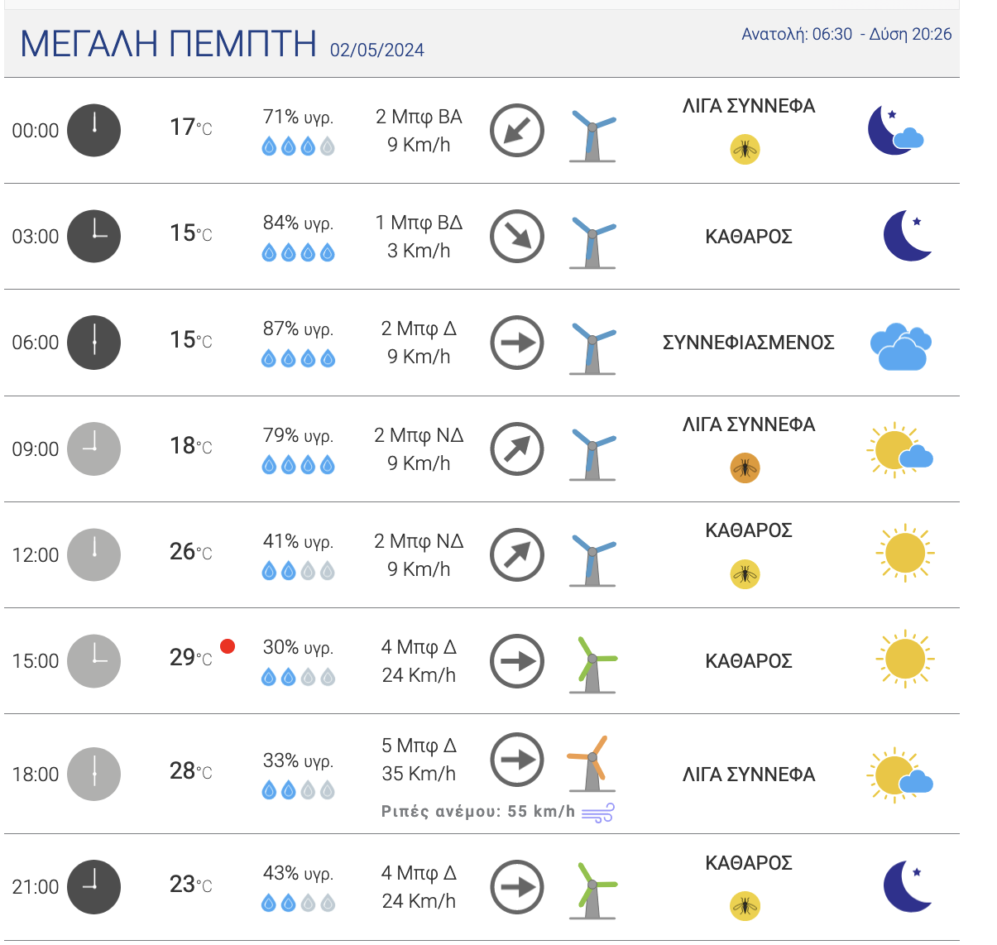Click the 00:00 clock icon

pos(93,131)
